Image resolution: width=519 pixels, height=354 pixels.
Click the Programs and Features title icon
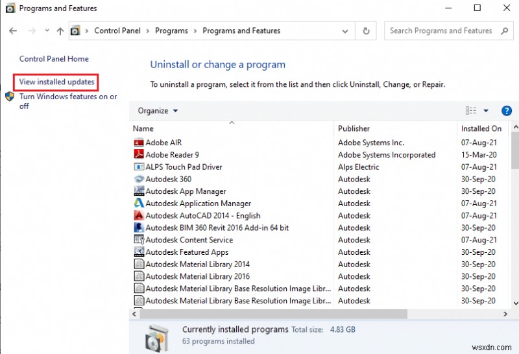point(10,8)
